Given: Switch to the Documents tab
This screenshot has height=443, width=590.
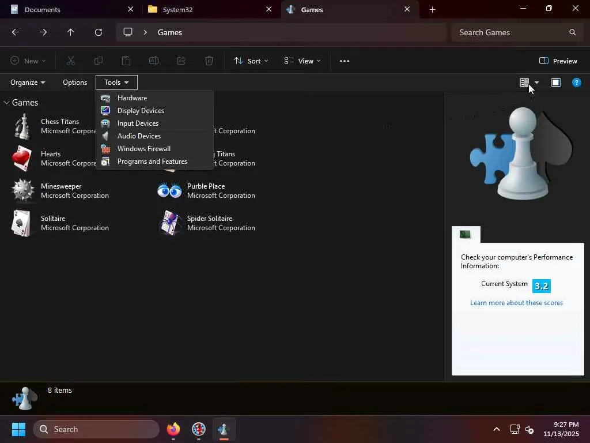Looking at the screenshot, I should click(x=71, y=9).
